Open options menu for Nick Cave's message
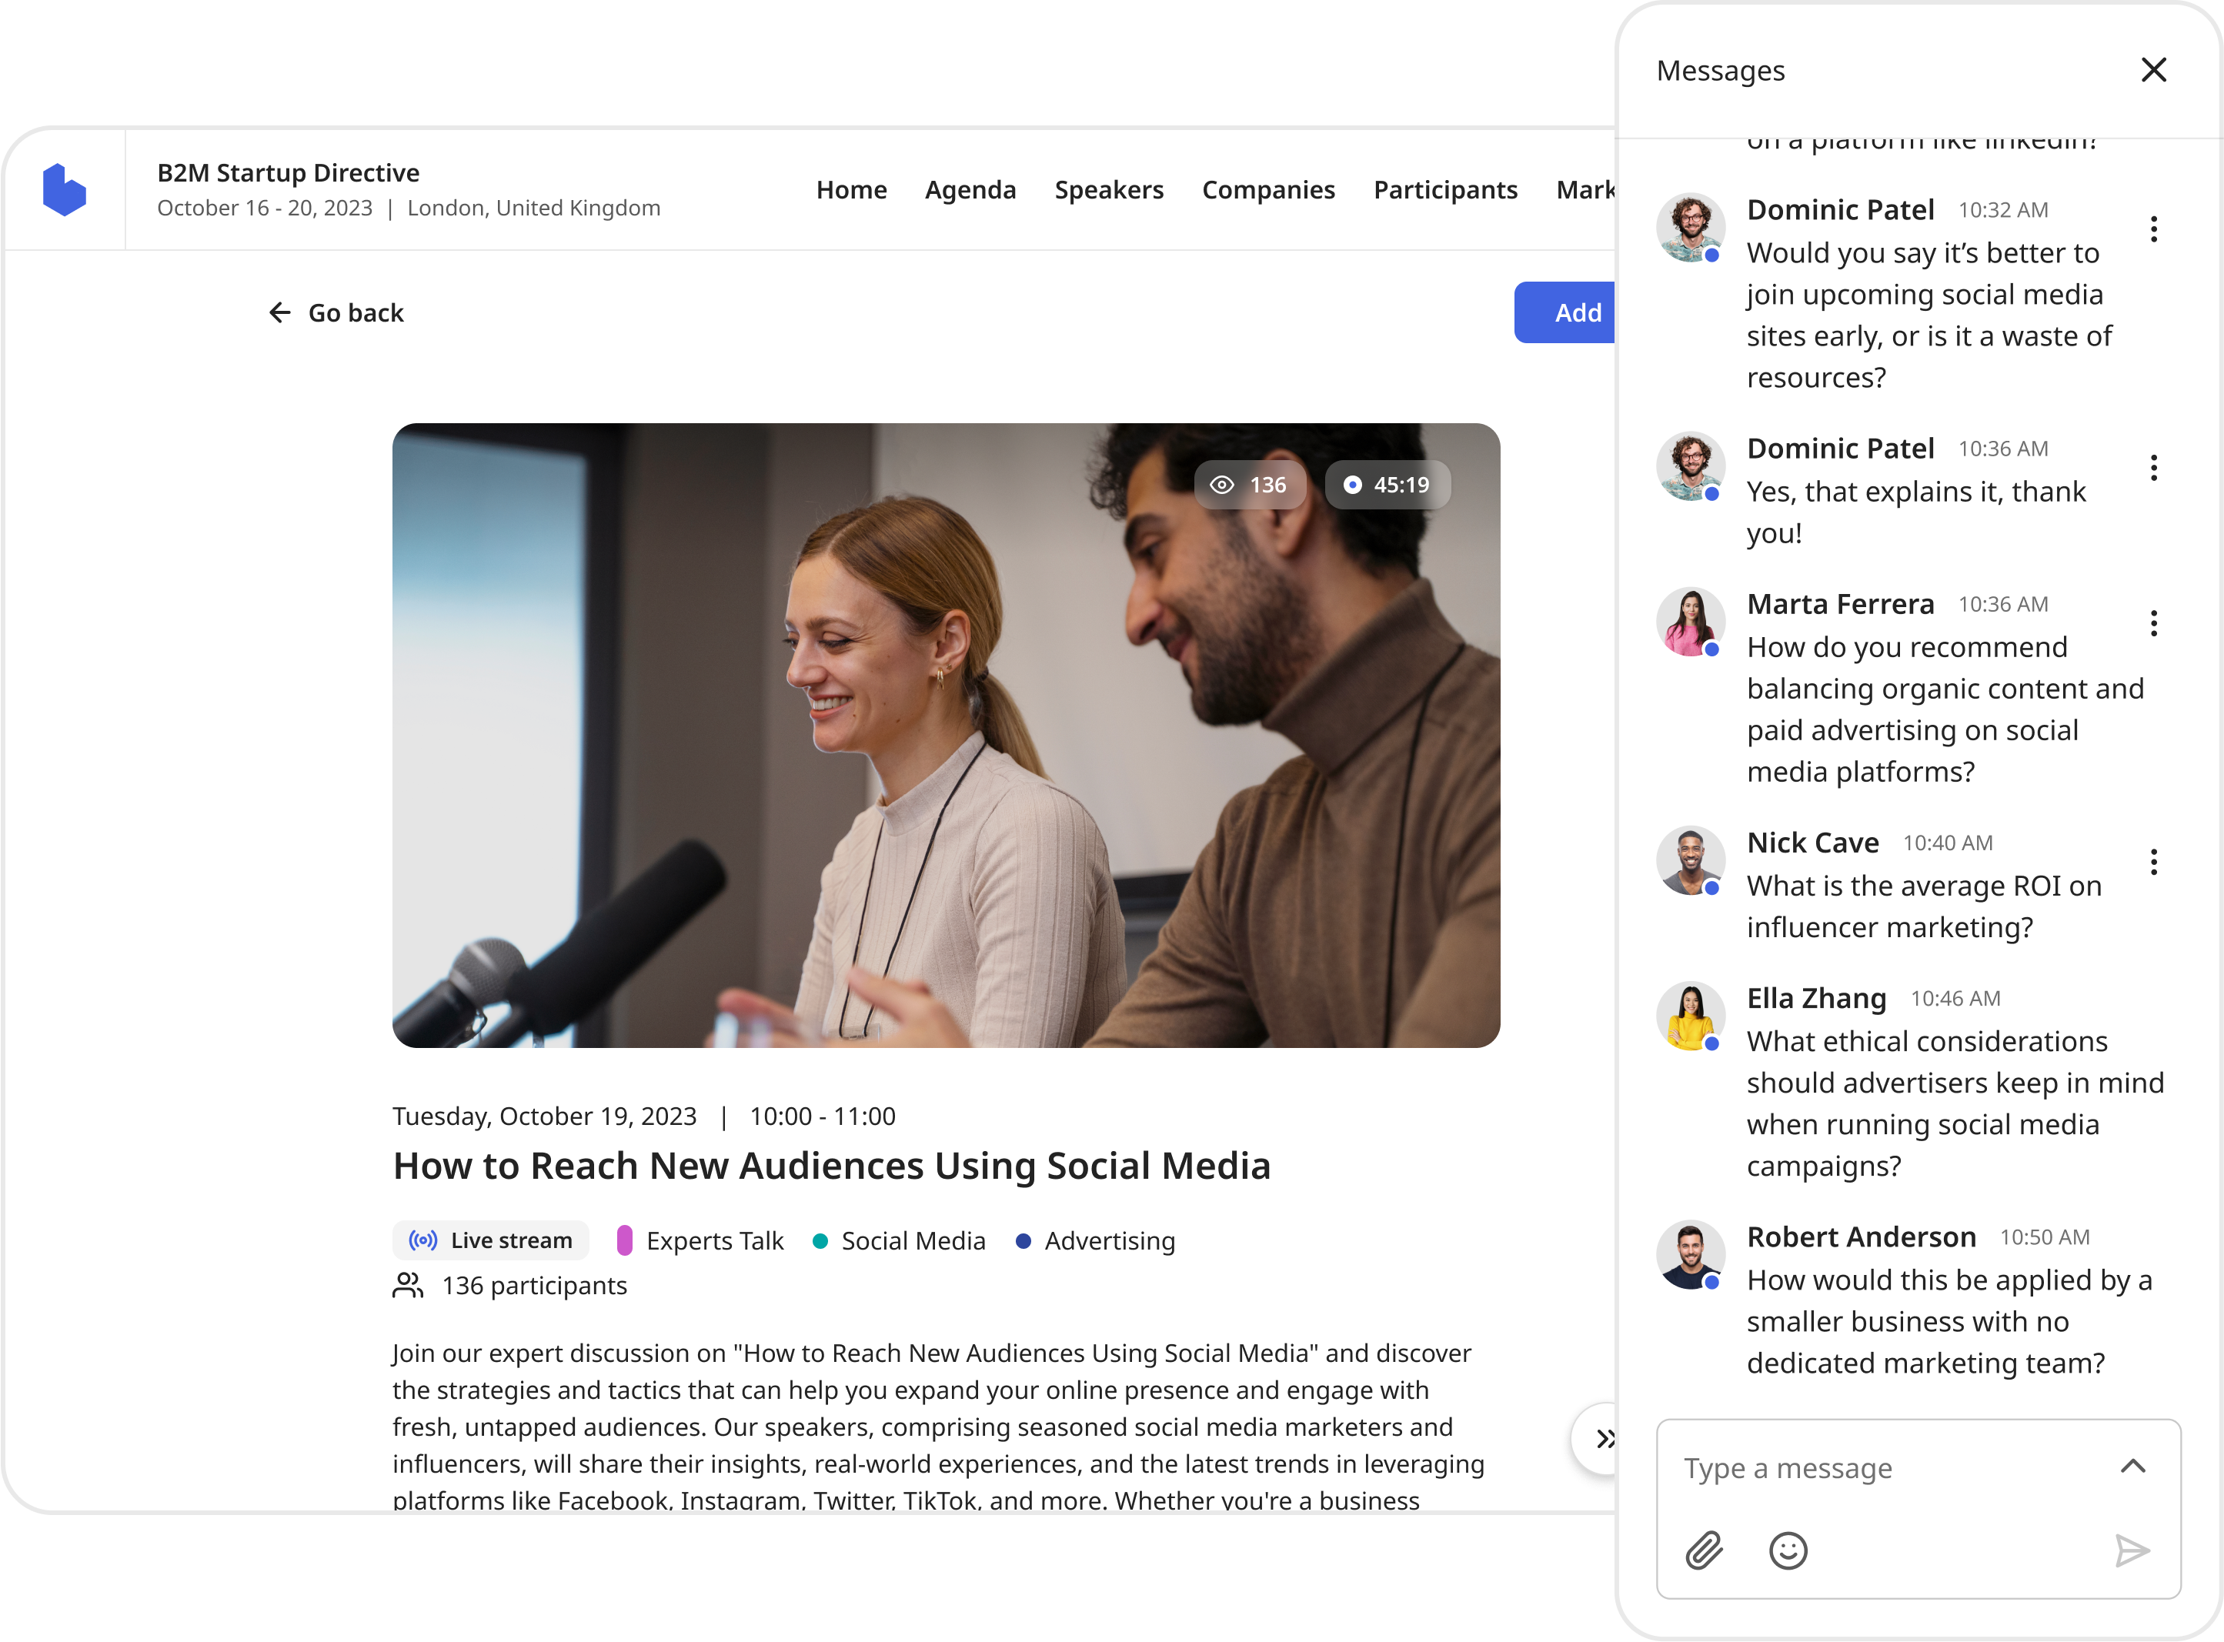 point(2153,862)
